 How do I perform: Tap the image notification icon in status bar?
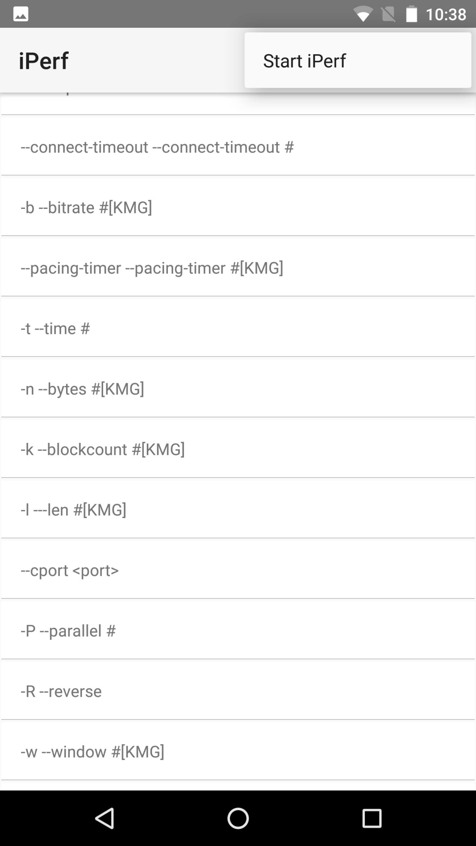coord(21,14)
